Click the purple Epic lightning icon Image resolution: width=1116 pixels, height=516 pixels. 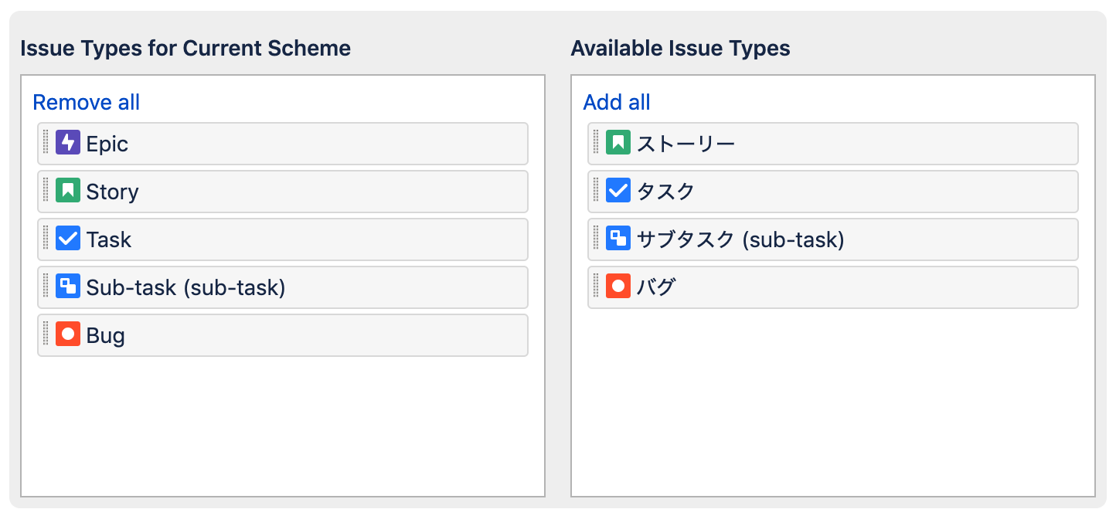[68, 143]
